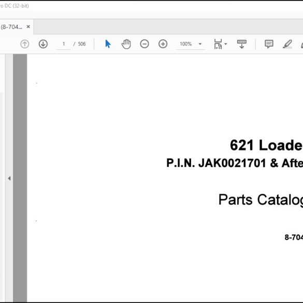This screenshot has height=303, width=303.
Task: Select the arrow selection tool
Action: click(x=108, y=44)
